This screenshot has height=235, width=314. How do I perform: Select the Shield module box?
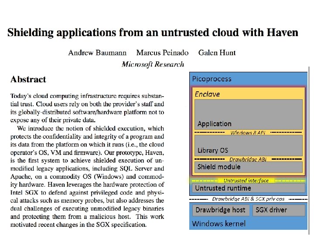click(249, 167)
